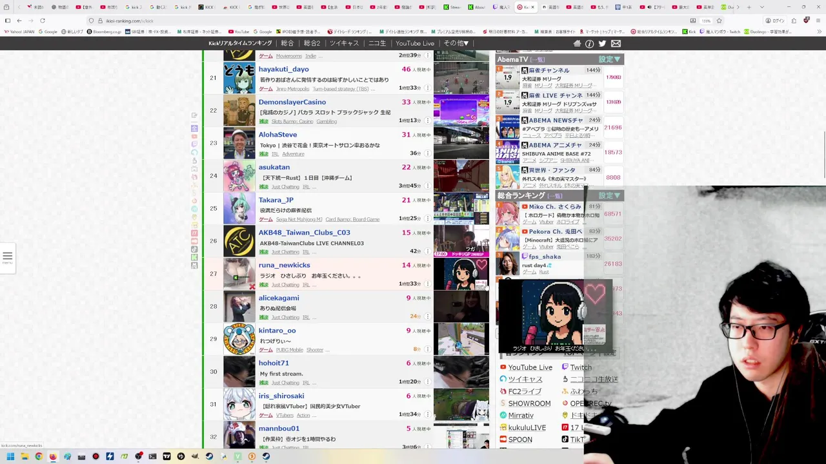Open the 総合2 ranking tab
The width and height of the screenshot is (826, 464).
[x=312, y=43]
